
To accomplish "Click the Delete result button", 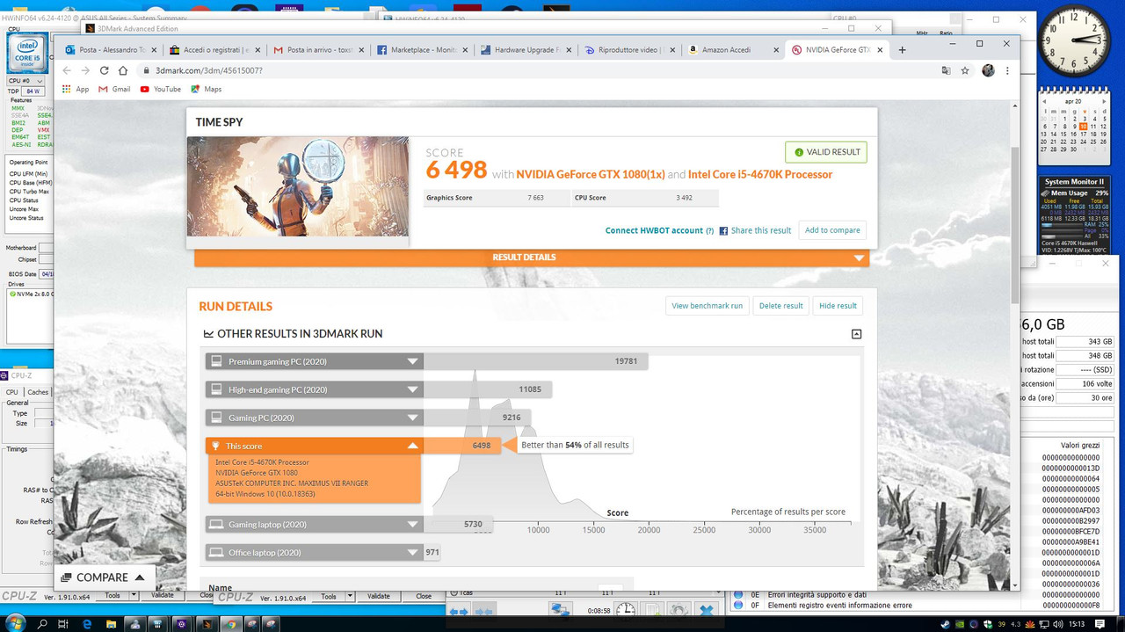I will (780, 306).
